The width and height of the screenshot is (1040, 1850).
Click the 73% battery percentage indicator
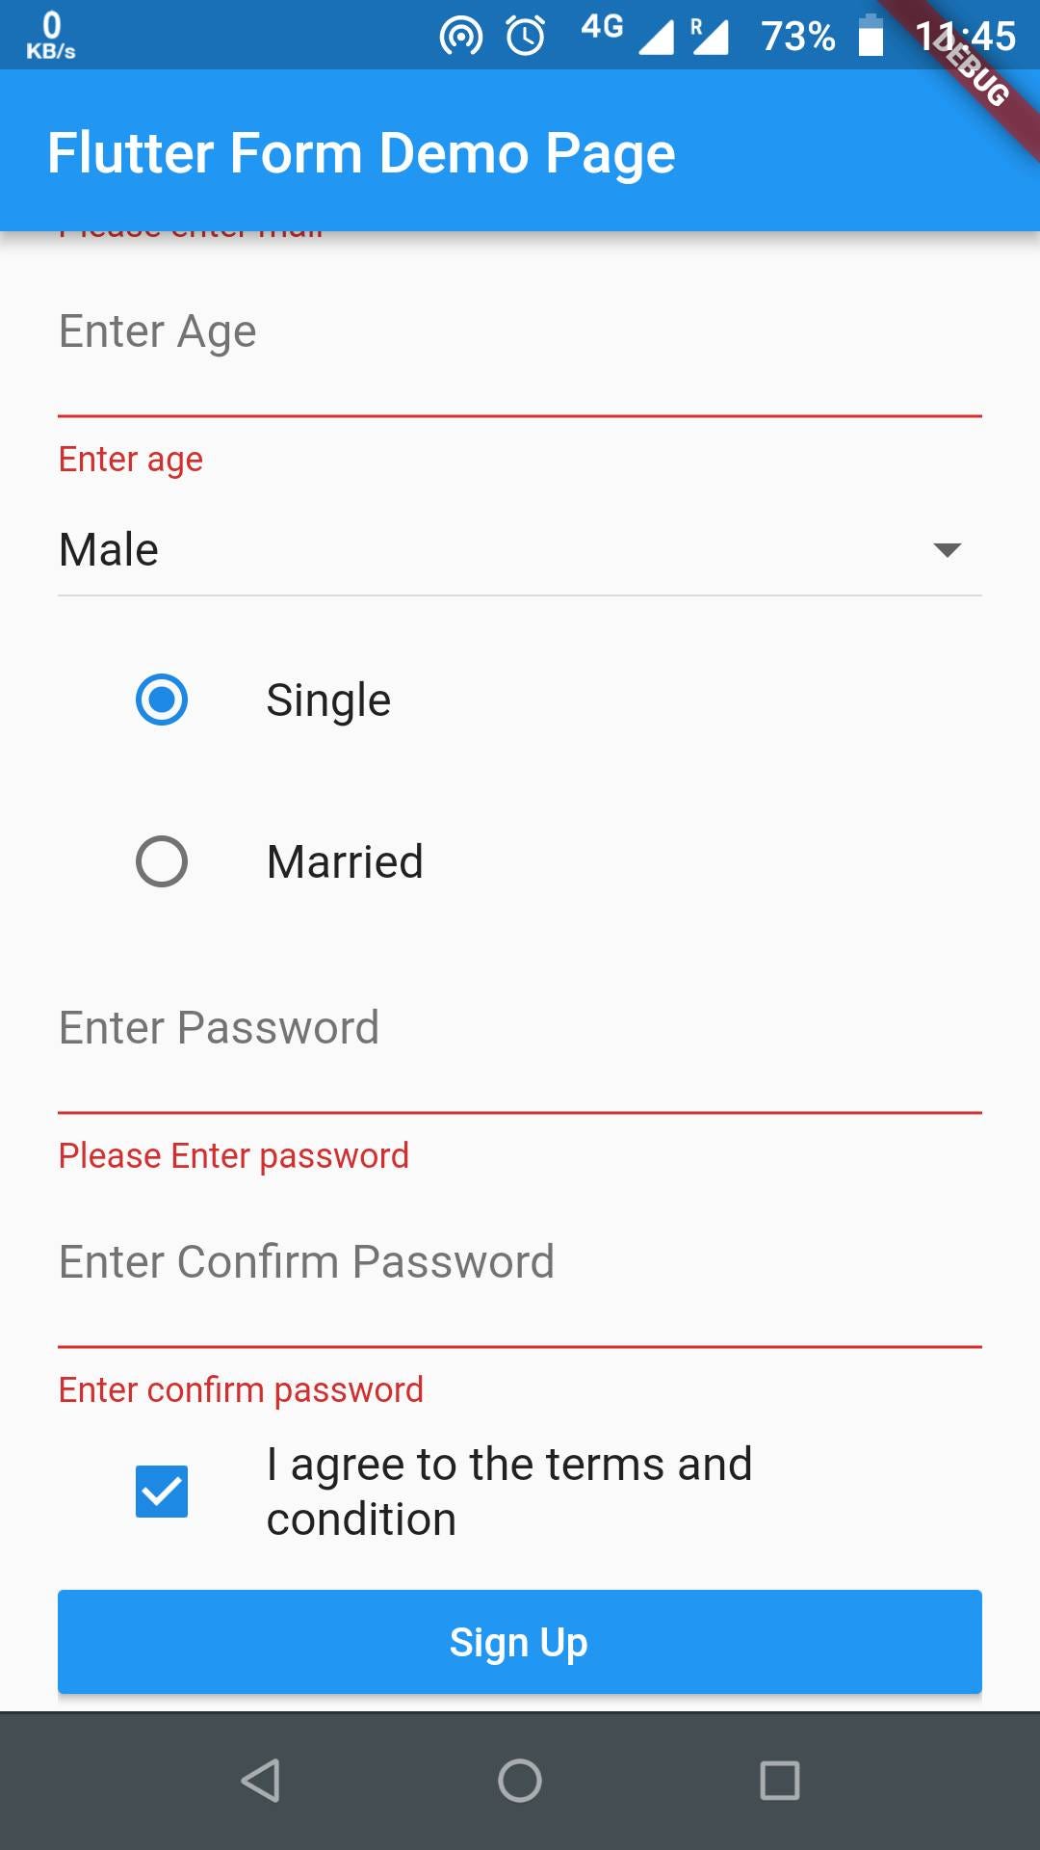point(798,35)
